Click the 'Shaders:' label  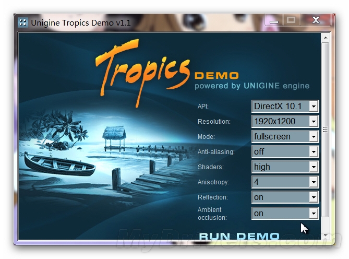tap(211, 167)
